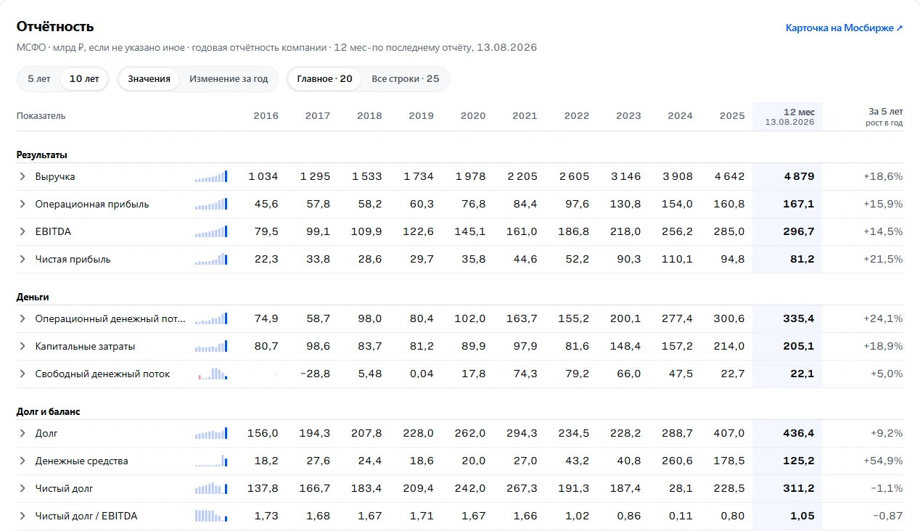Click the Операционная прибыль mini bar chart
The image size is (920, 531).
point(211,204)
